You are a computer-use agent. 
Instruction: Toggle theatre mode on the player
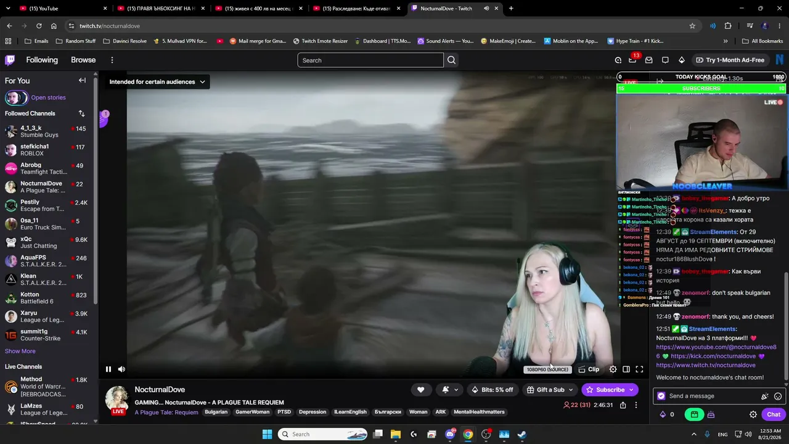[626, 369]
